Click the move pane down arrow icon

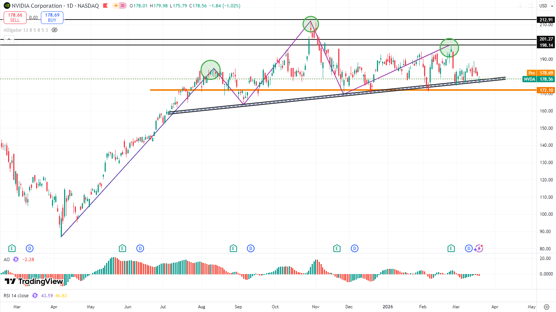tap(520, 6)
